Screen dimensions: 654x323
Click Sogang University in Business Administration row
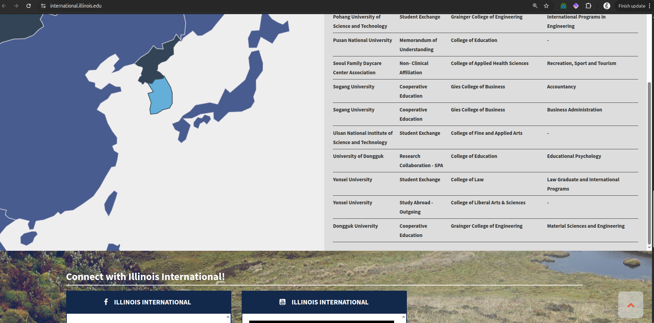pos(354,110)
